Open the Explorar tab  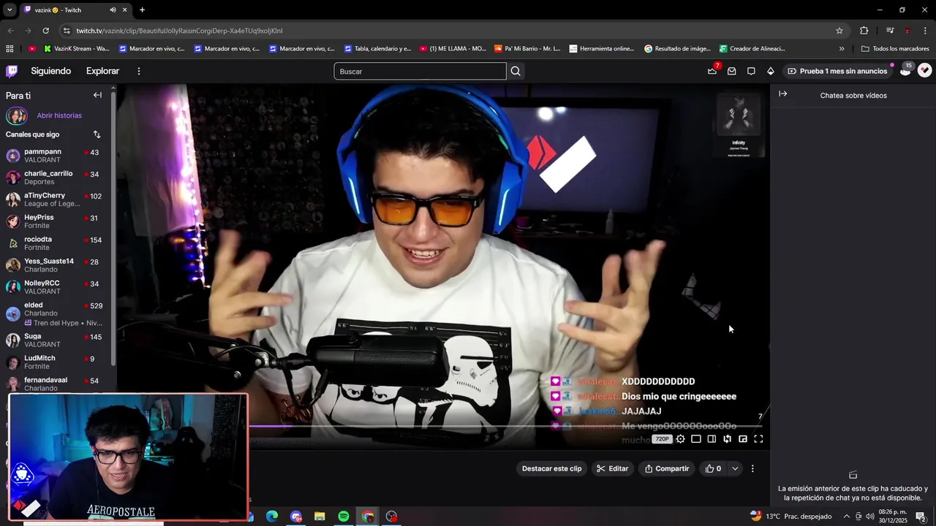pos(102,71)
